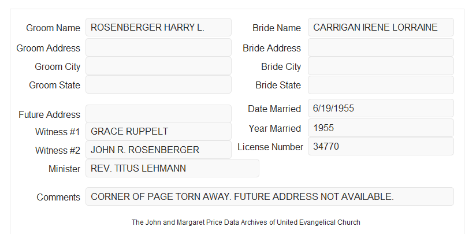Click the Bride City text box
Screen dimensions: 465x234
[x=381, y=66]
